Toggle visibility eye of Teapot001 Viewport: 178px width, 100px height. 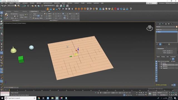[160, 68]
